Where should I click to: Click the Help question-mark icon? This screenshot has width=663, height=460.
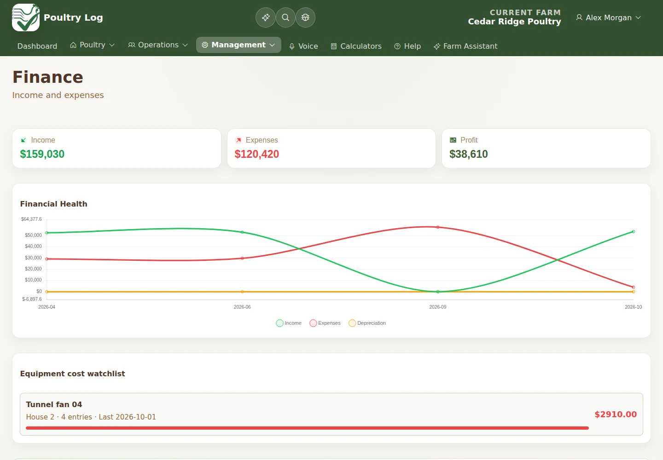[x=397, y=46]
